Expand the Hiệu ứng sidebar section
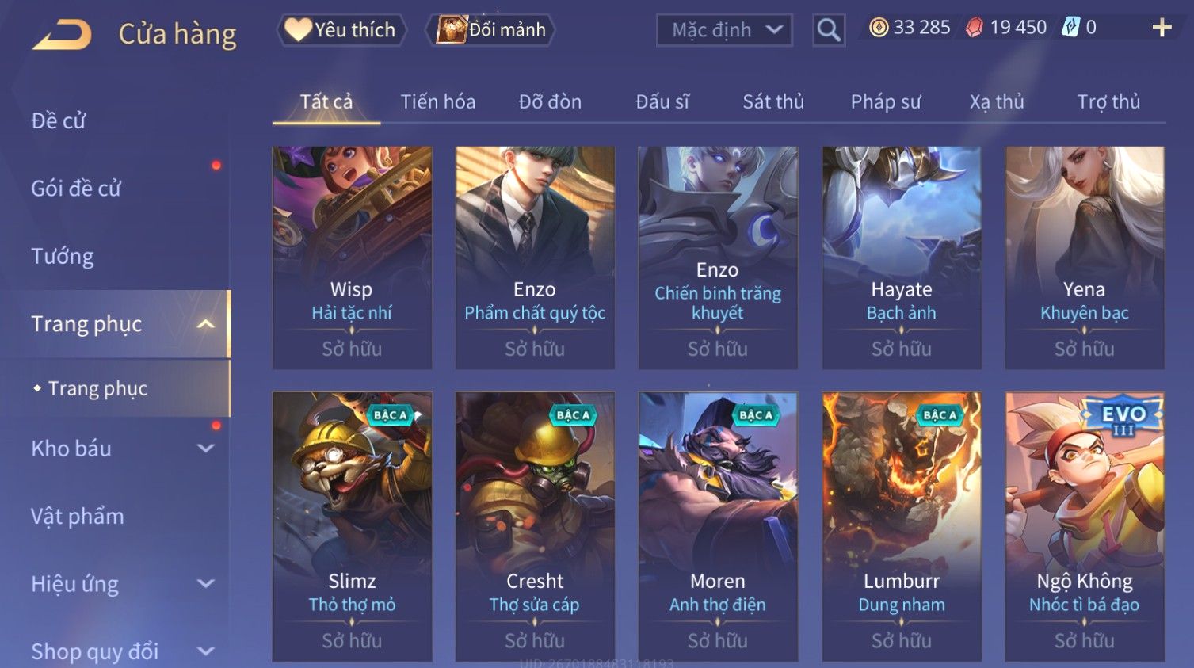The height and width of the screenshot is (668, 1194). coord(205,584)
